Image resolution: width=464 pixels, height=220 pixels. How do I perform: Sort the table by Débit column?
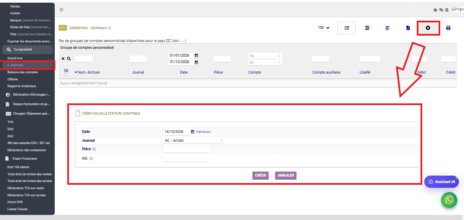click(x=422, y=72)
